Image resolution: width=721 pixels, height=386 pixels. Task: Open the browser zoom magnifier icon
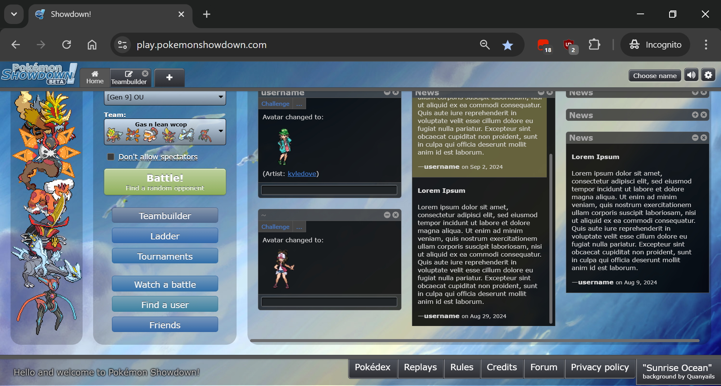[x=485, y=45]
